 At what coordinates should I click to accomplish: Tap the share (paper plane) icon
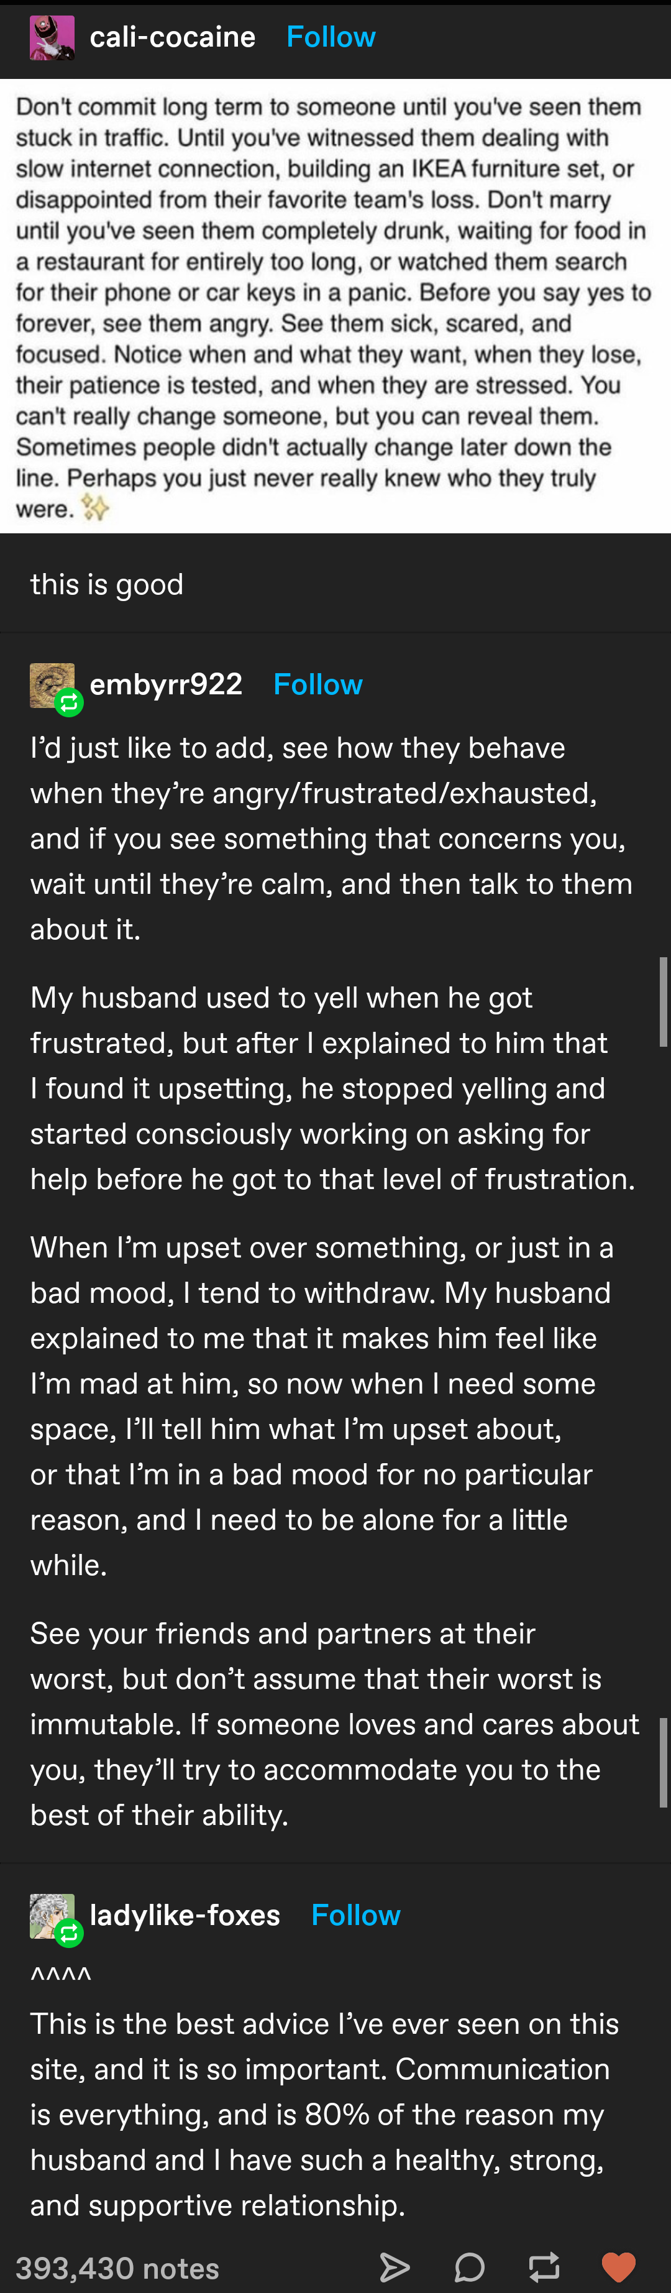(x=395, y=2266)
